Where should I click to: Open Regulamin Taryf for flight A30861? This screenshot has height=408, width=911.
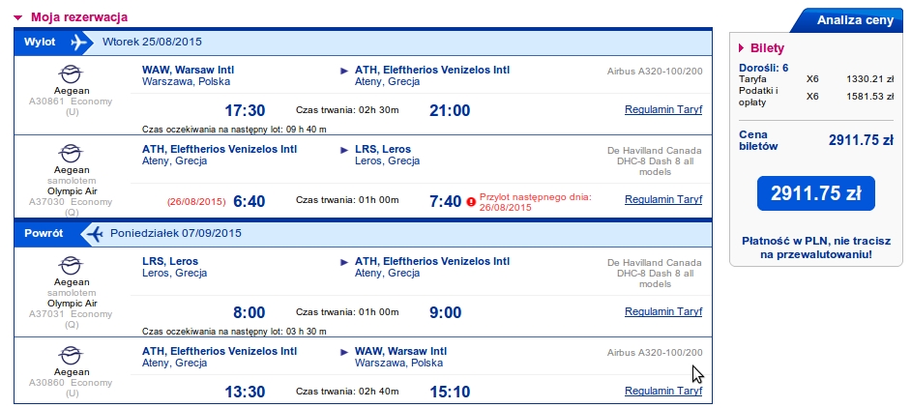(663, 109)
